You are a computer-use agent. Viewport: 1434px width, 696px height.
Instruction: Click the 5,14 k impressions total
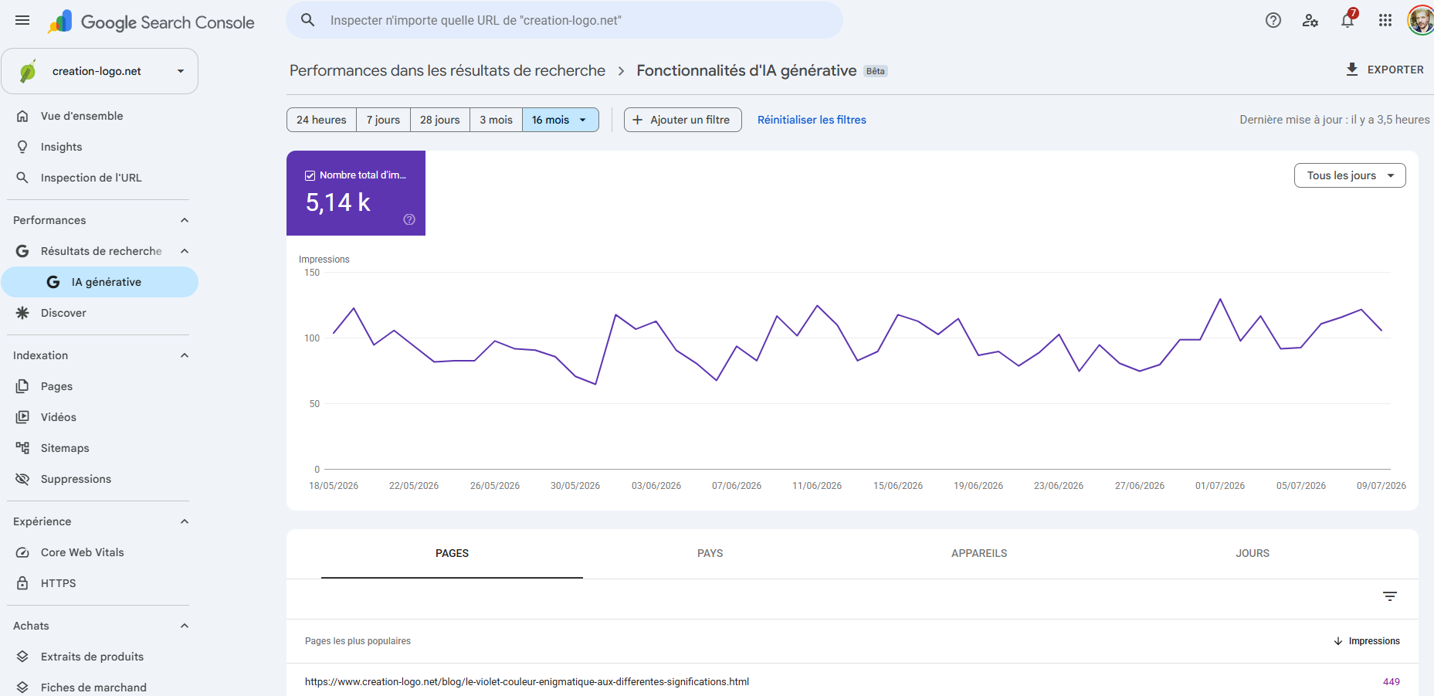[338, 202]
